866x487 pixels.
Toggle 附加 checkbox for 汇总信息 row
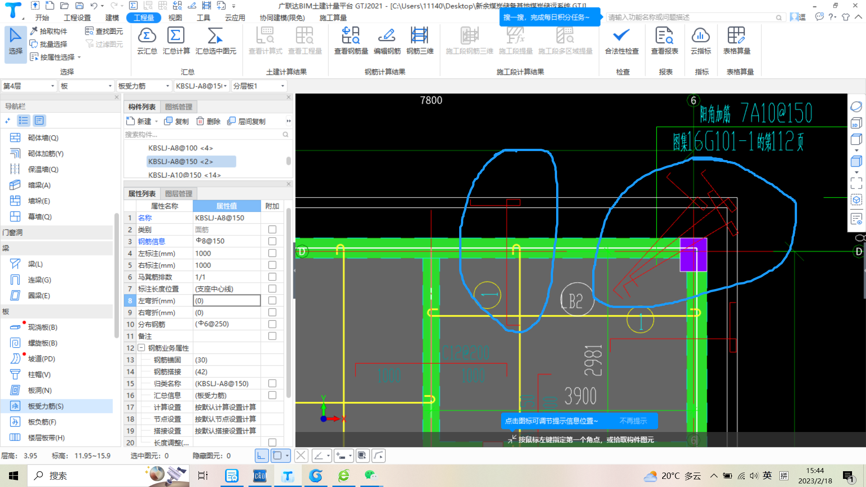(x=272, y=395)
